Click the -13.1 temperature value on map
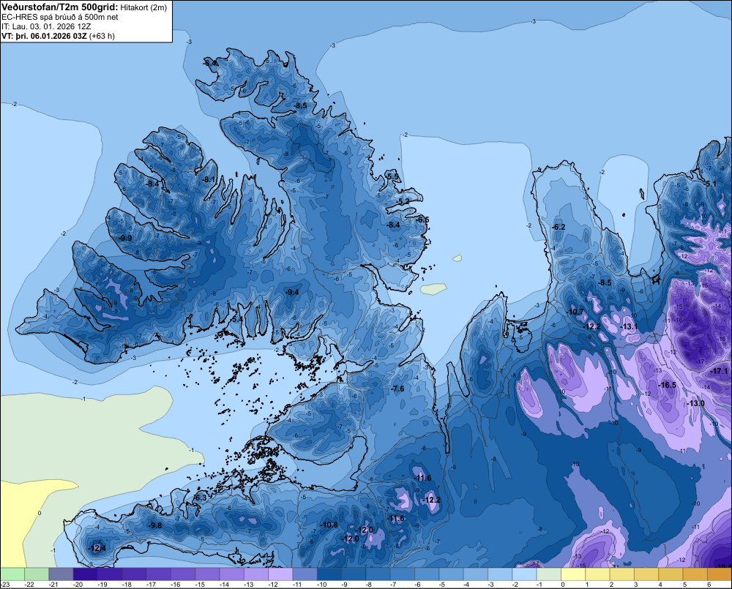 [x=629, y=326]
